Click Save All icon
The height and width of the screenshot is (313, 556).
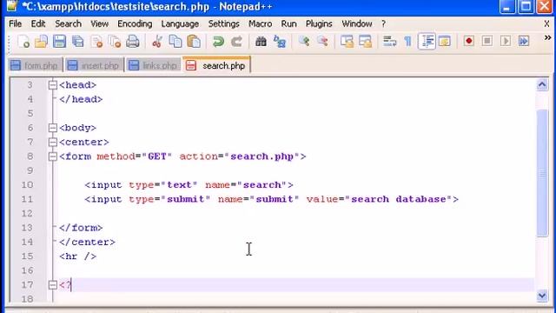(x=77, y=42)
